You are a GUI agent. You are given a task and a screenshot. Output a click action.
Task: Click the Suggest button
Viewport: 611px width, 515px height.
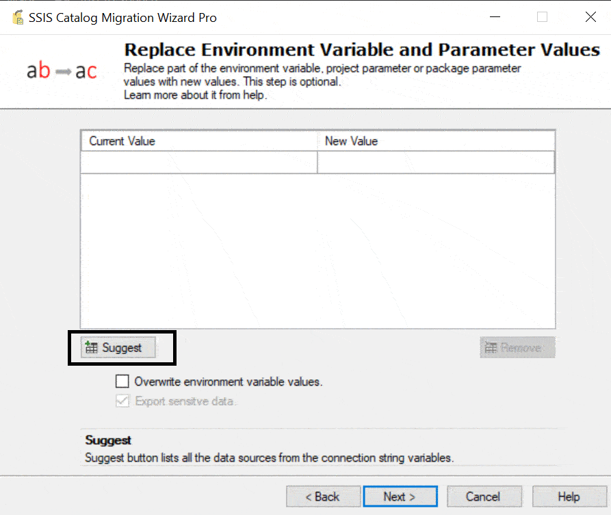[x=118, y=347]
